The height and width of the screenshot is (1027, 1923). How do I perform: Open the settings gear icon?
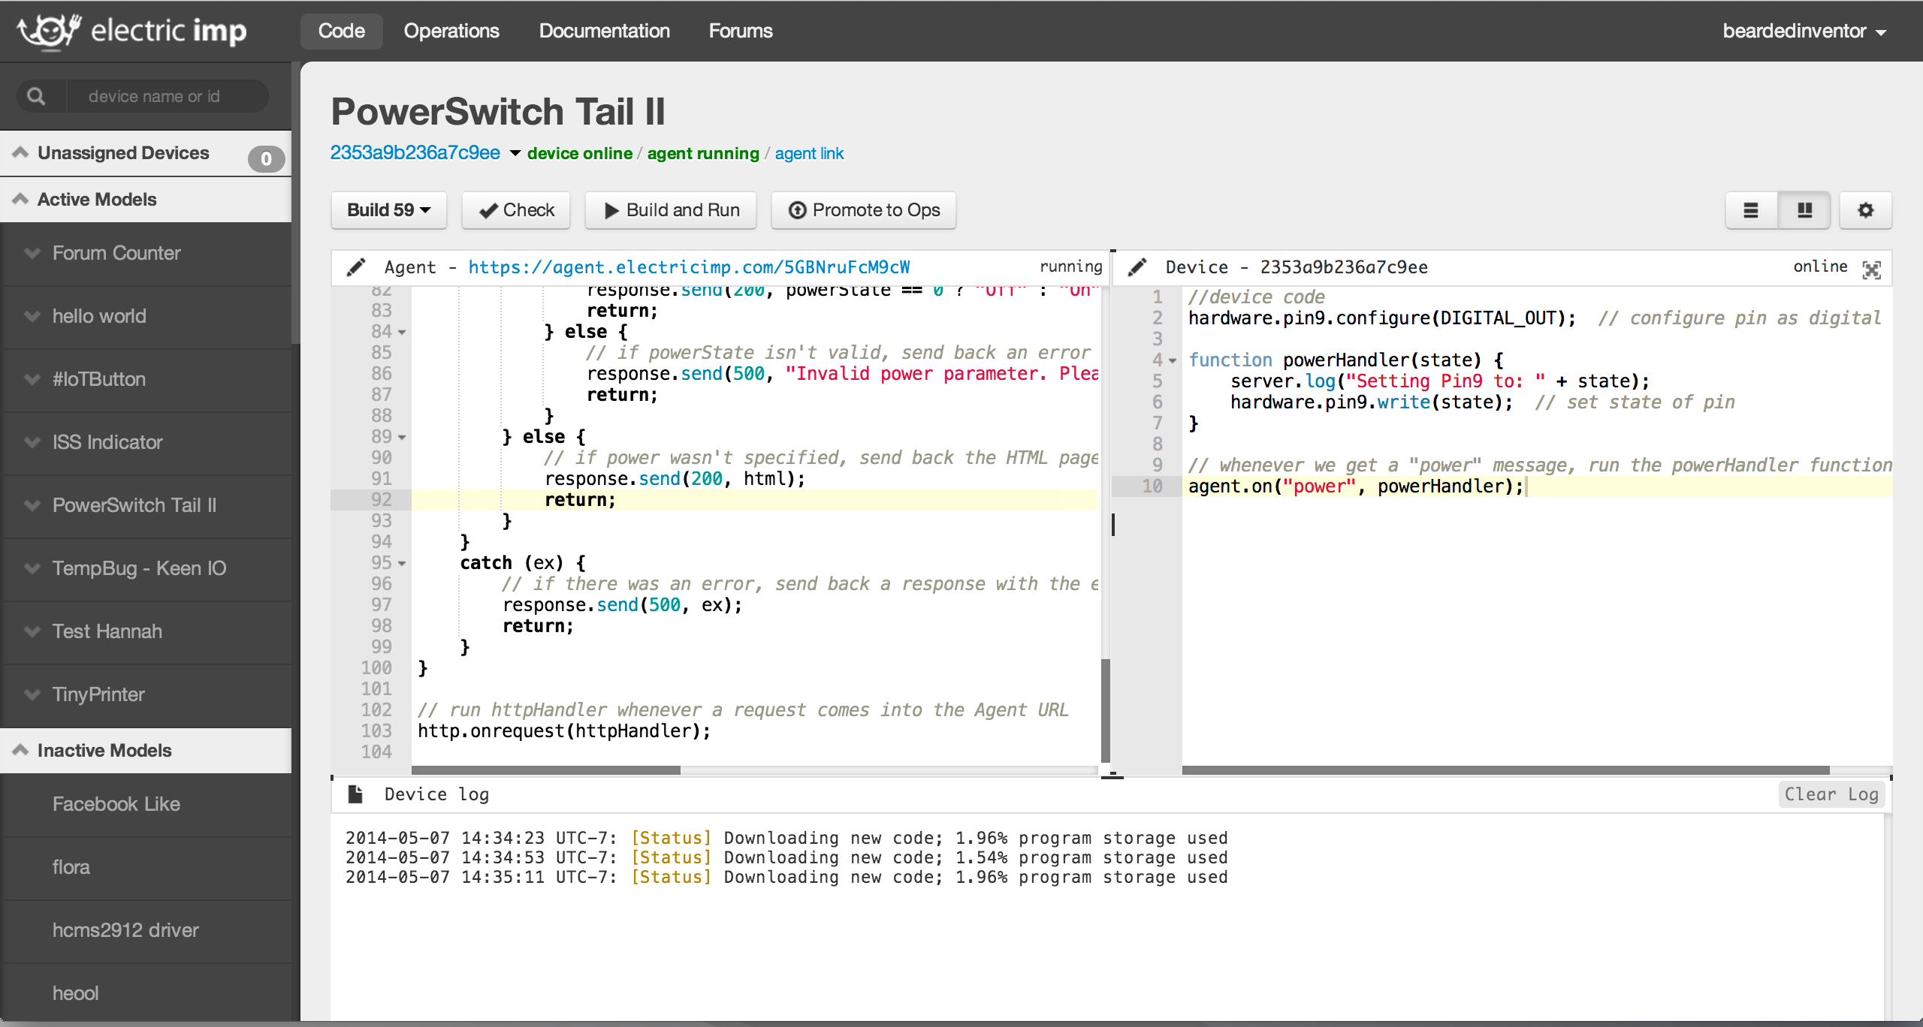pos(1865,210)
